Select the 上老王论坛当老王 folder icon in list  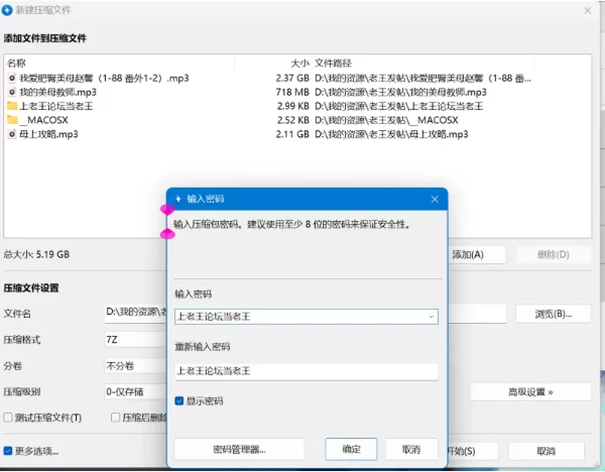[13, 106]
